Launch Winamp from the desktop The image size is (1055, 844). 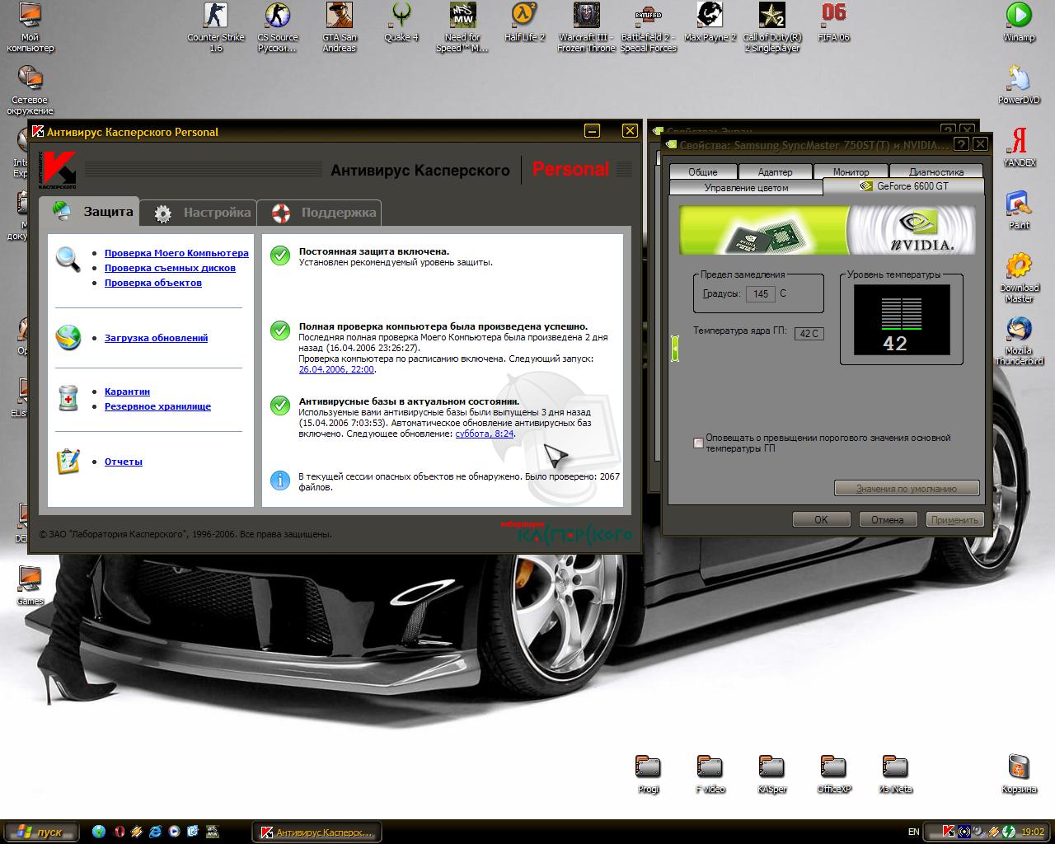pos(1019,22)
